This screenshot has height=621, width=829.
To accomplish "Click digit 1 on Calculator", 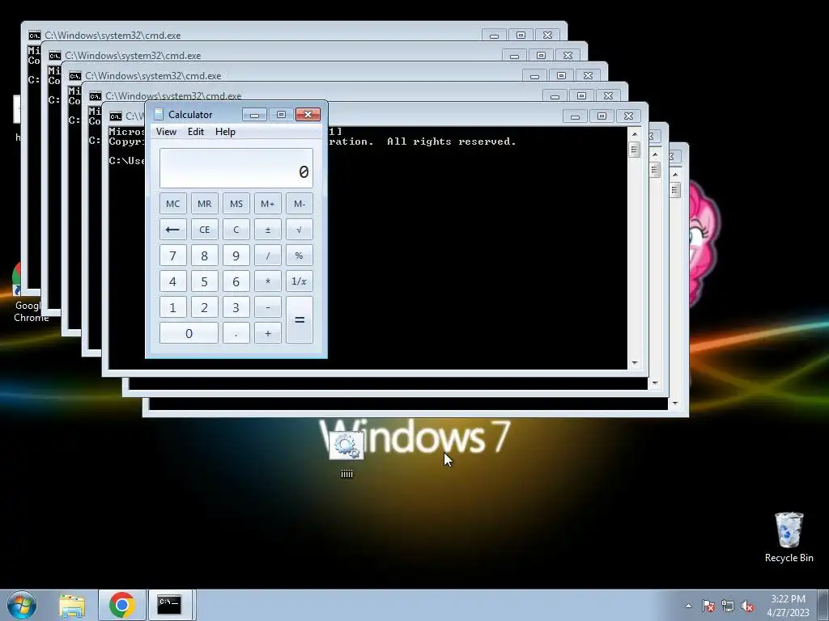I will click(173, 307).
